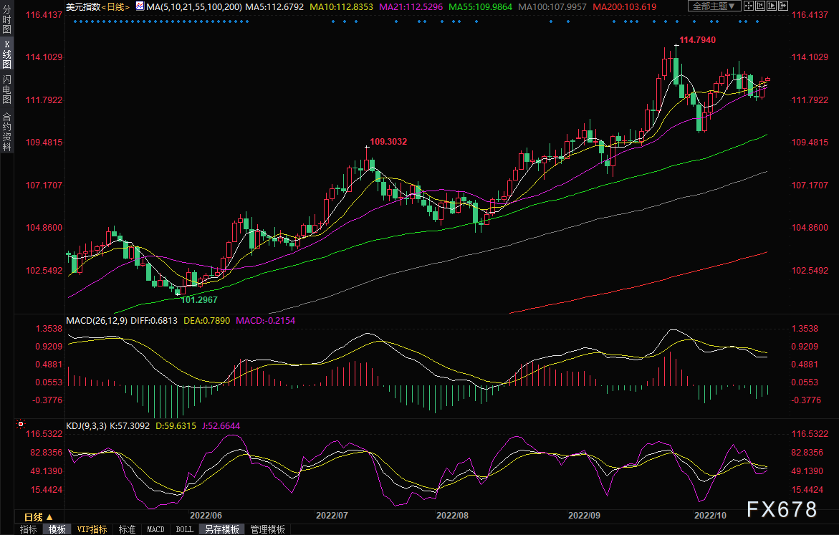
Task: Open the 全部主题 dropdown
Action: (712, 6)
